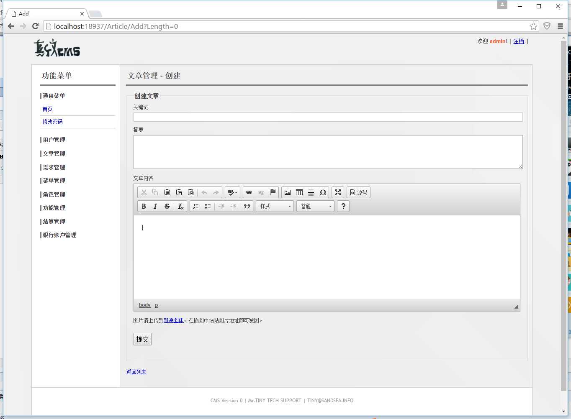Choose Paste as plain text icon
The height and width of the screenshot is (419, 571).
coord(179,192)
